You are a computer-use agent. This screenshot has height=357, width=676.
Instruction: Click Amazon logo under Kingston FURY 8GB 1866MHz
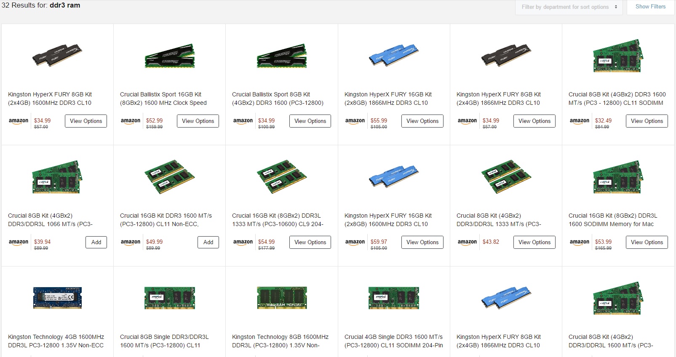coord(467,121)
